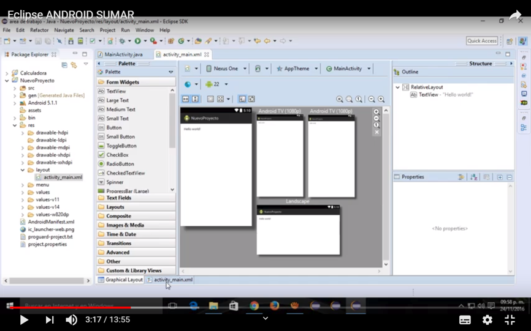This screenshot has width=531, height=331.
Task: Exit fullscreen video mode
Action: (510, 319)
